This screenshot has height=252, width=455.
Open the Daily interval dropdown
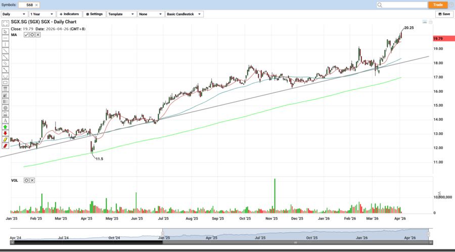click(x=14, y=14)
